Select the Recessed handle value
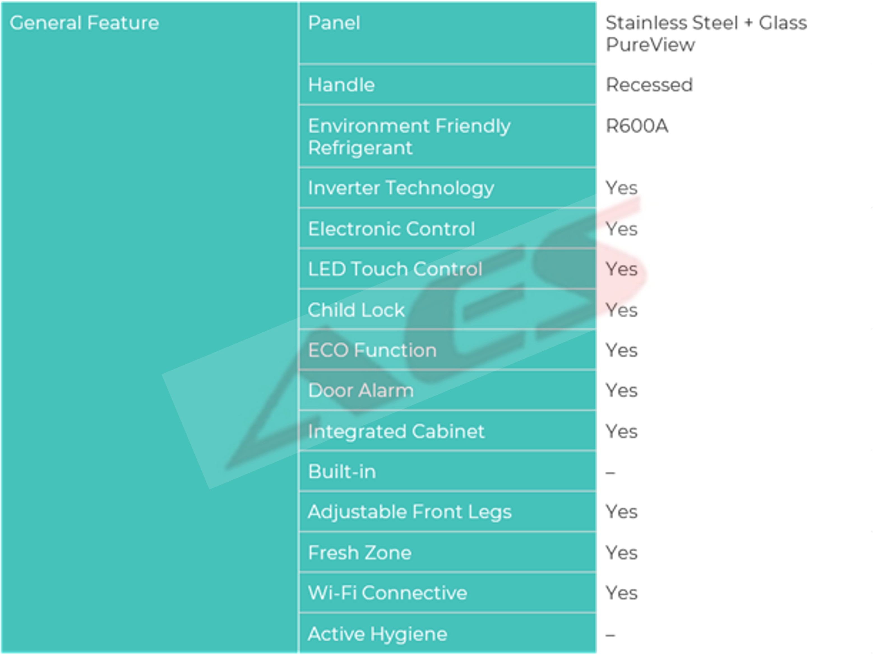874x655 pixels. 649,85
